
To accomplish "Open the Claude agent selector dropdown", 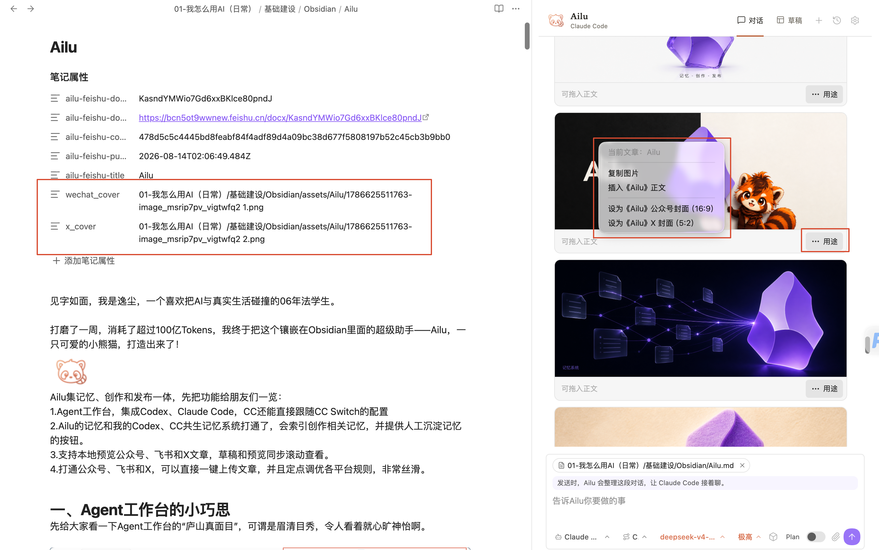I will pos(582,537).
